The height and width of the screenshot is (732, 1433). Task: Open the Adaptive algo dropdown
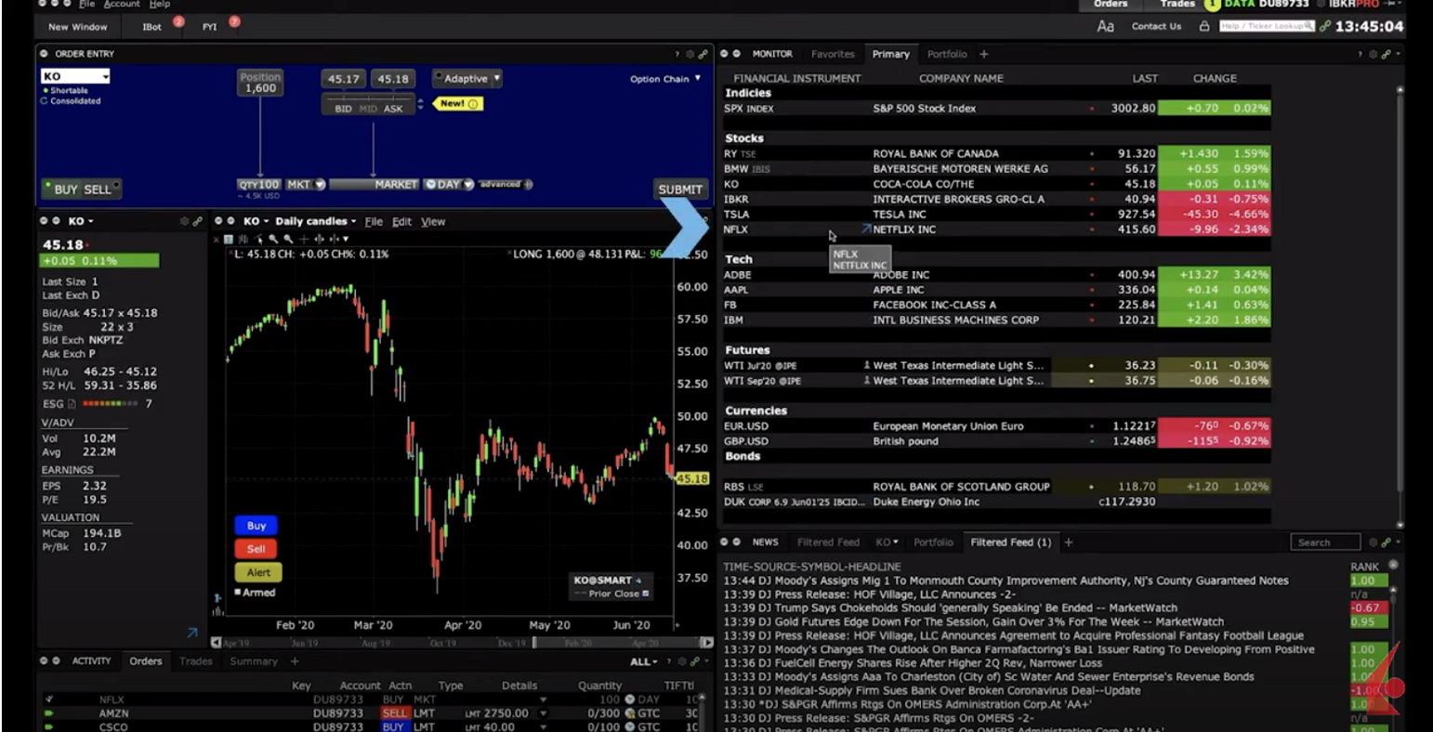pos(468,79)
